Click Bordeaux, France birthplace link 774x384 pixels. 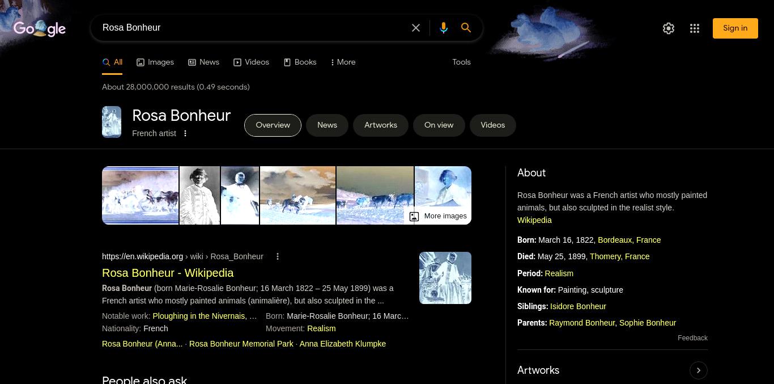pyautogui.click(x=630, y=240)
